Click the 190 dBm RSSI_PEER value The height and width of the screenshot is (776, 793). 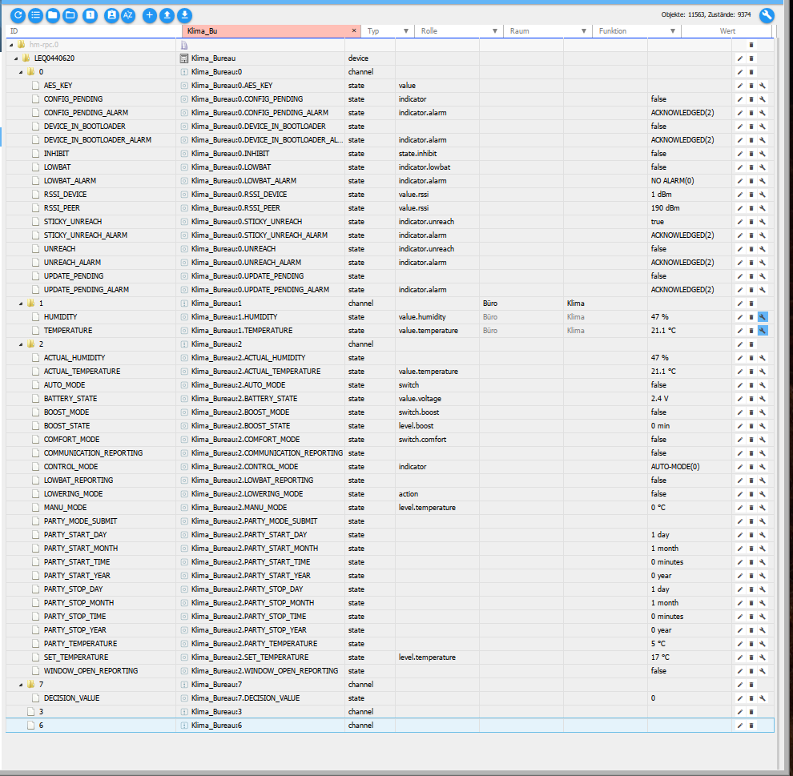665,208
